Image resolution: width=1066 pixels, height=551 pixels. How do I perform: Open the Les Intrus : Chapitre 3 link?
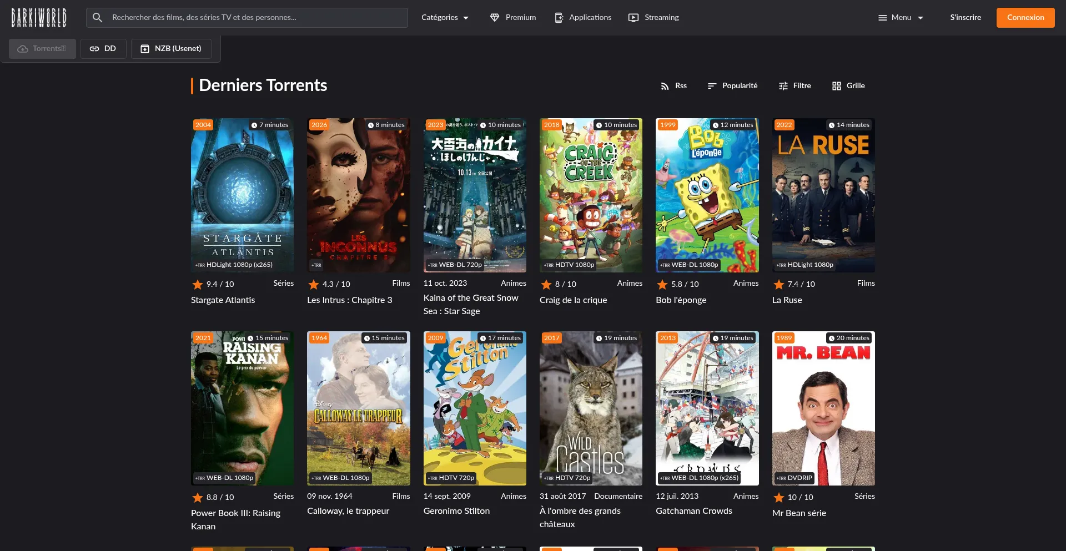[x=350, y=300]
